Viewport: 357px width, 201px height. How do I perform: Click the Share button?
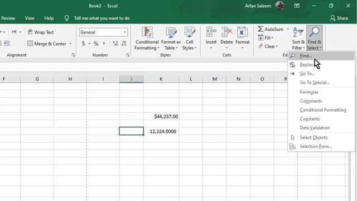tap(339, 18)
